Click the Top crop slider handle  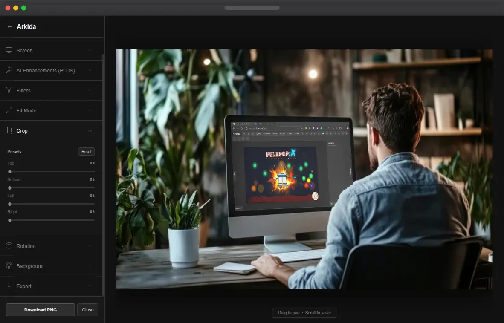point(10,172)
